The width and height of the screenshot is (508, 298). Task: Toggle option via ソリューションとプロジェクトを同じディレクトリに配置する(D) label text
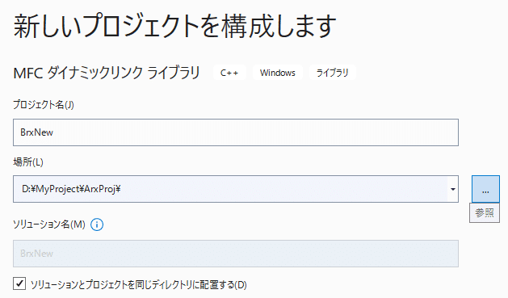(138, 285)
